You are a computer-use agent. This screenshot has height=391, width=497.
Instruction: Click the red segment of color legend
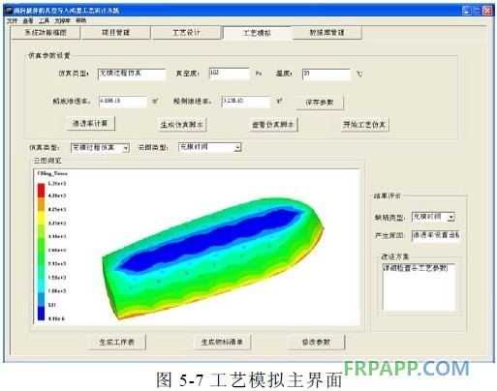(41, 191)
